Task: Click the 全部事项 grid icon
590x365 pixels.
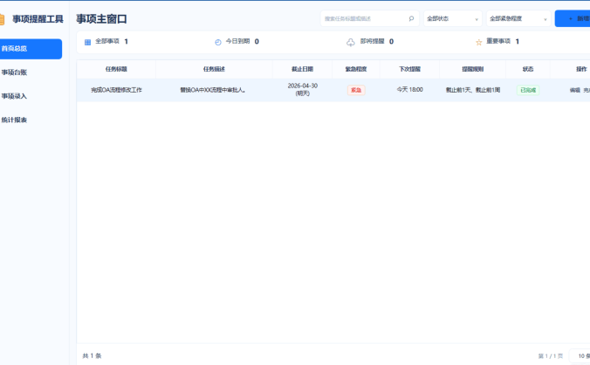Action: click(87, 42)
